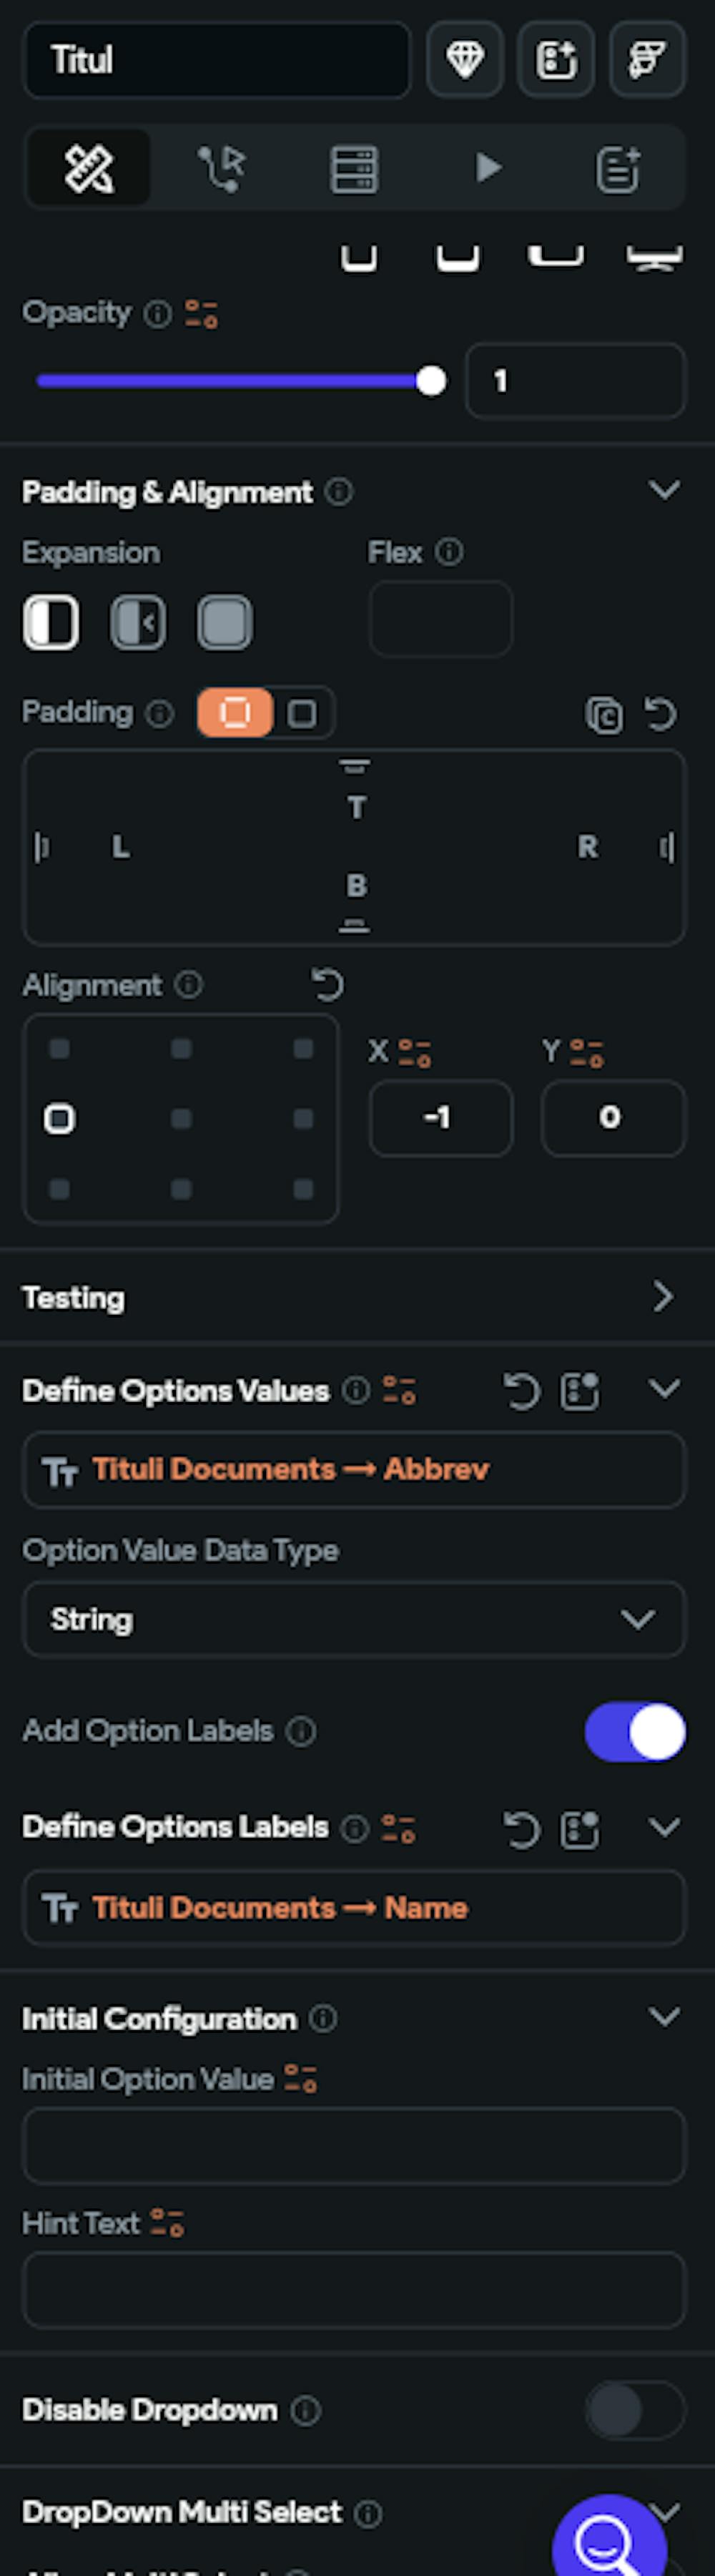The image size is (715, 2576).
Task: Reset the Alignment values
Action: pos(327,985)
